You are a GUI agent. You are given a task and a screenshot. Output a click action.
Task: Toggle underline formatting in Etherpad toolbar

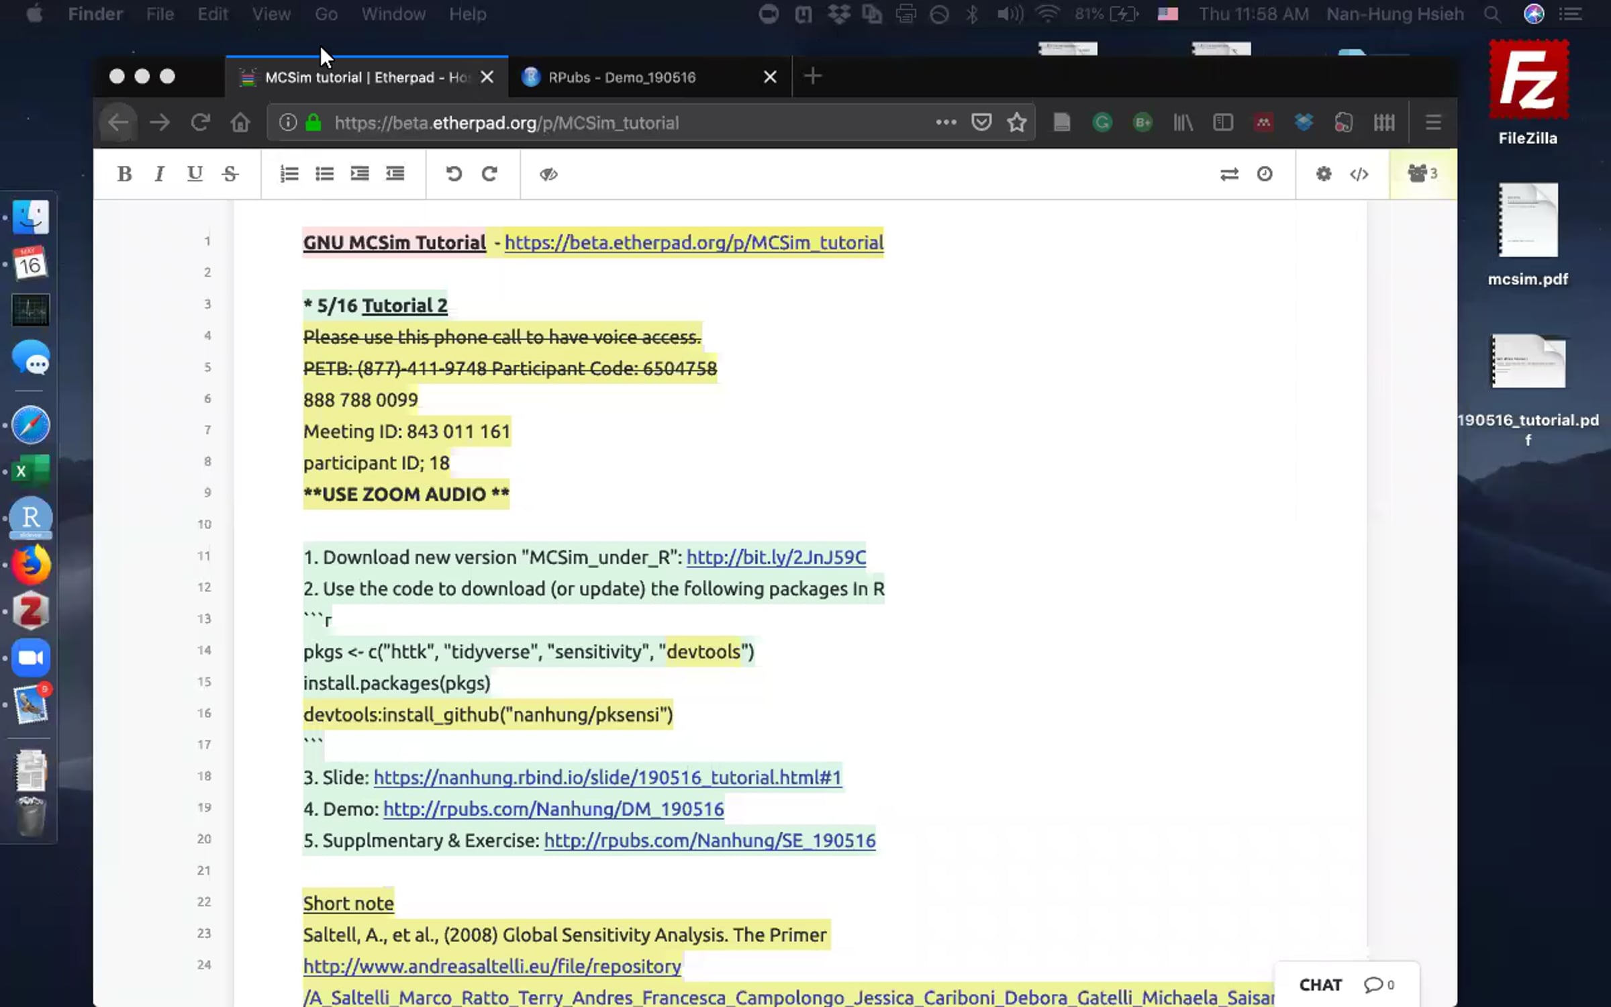195,174
